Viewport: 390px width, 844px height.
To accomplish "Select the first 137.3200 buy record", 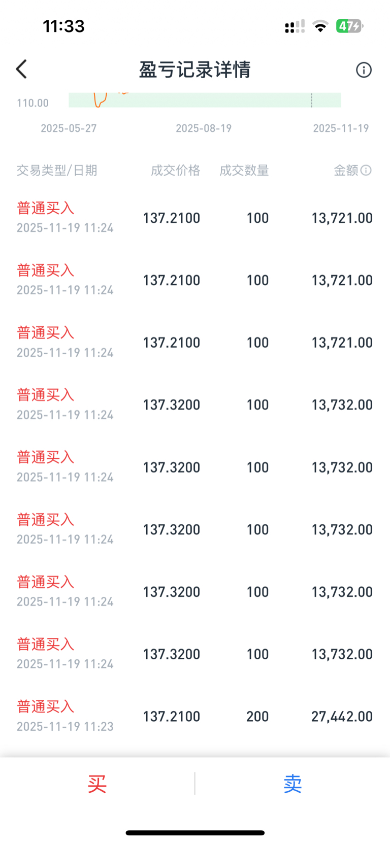I will tap(195, 404).
